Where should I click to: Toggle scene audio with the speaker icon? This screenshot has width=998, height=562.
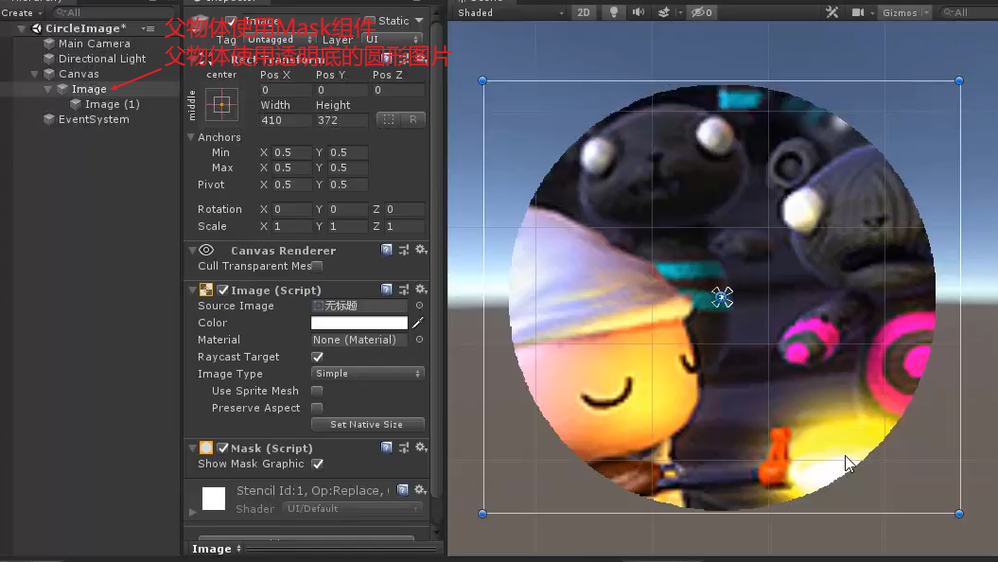point(639,12)
